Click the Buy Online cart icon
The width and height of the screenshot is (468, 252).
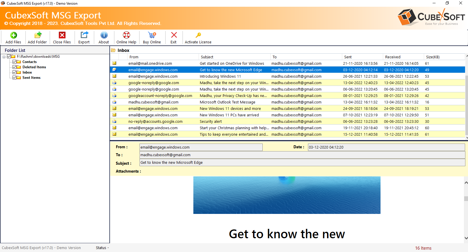pyautogui.click(x=152, y=35)
